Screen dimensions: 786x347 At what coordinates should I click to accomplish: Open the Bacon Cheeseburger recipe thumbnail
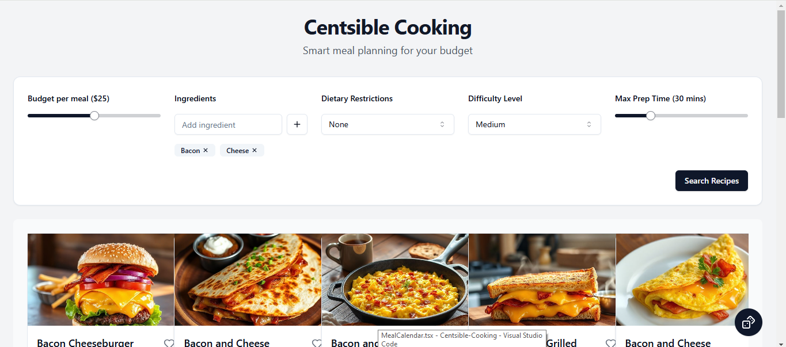click(x=101, y=279)
